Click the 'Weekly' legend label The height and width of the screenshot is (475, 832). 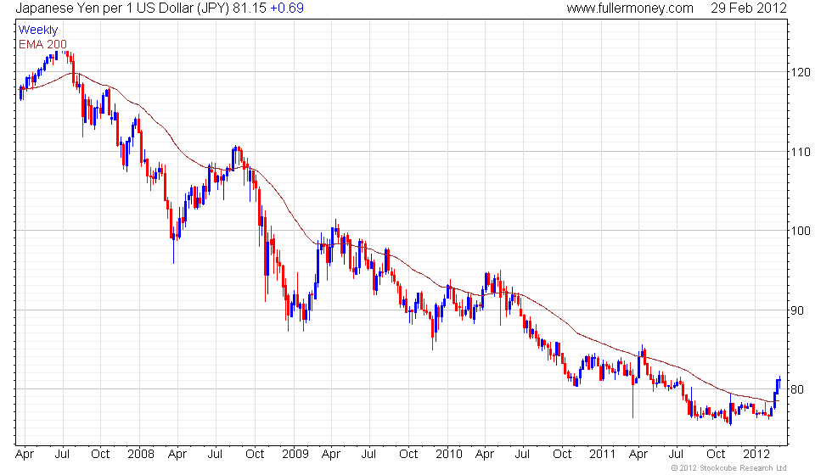37,31
